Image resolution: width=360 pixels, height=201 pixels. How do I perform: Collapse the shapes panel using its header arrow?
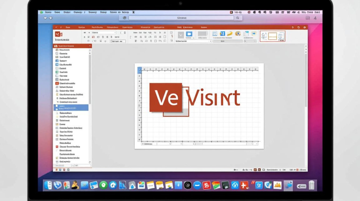point(90,46)
